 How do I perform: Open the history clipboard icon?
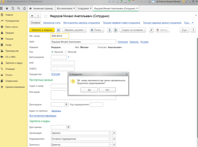tap(13, 8)
